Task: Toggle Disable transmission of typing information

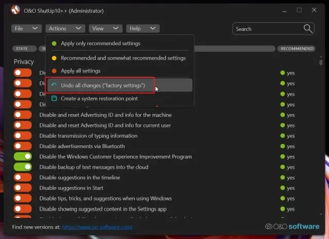Action: [x=23, y=136]
